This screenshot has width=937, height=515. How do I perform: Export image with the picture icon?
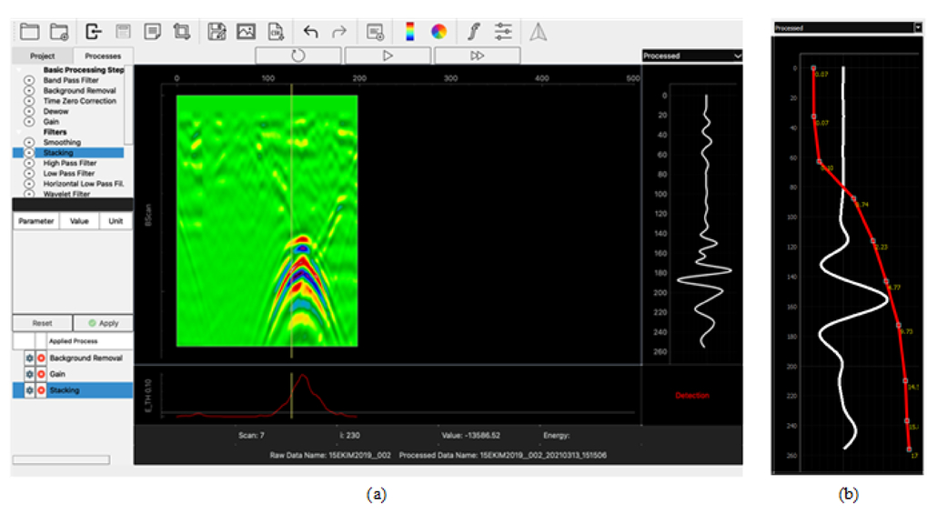pos(247,31)
